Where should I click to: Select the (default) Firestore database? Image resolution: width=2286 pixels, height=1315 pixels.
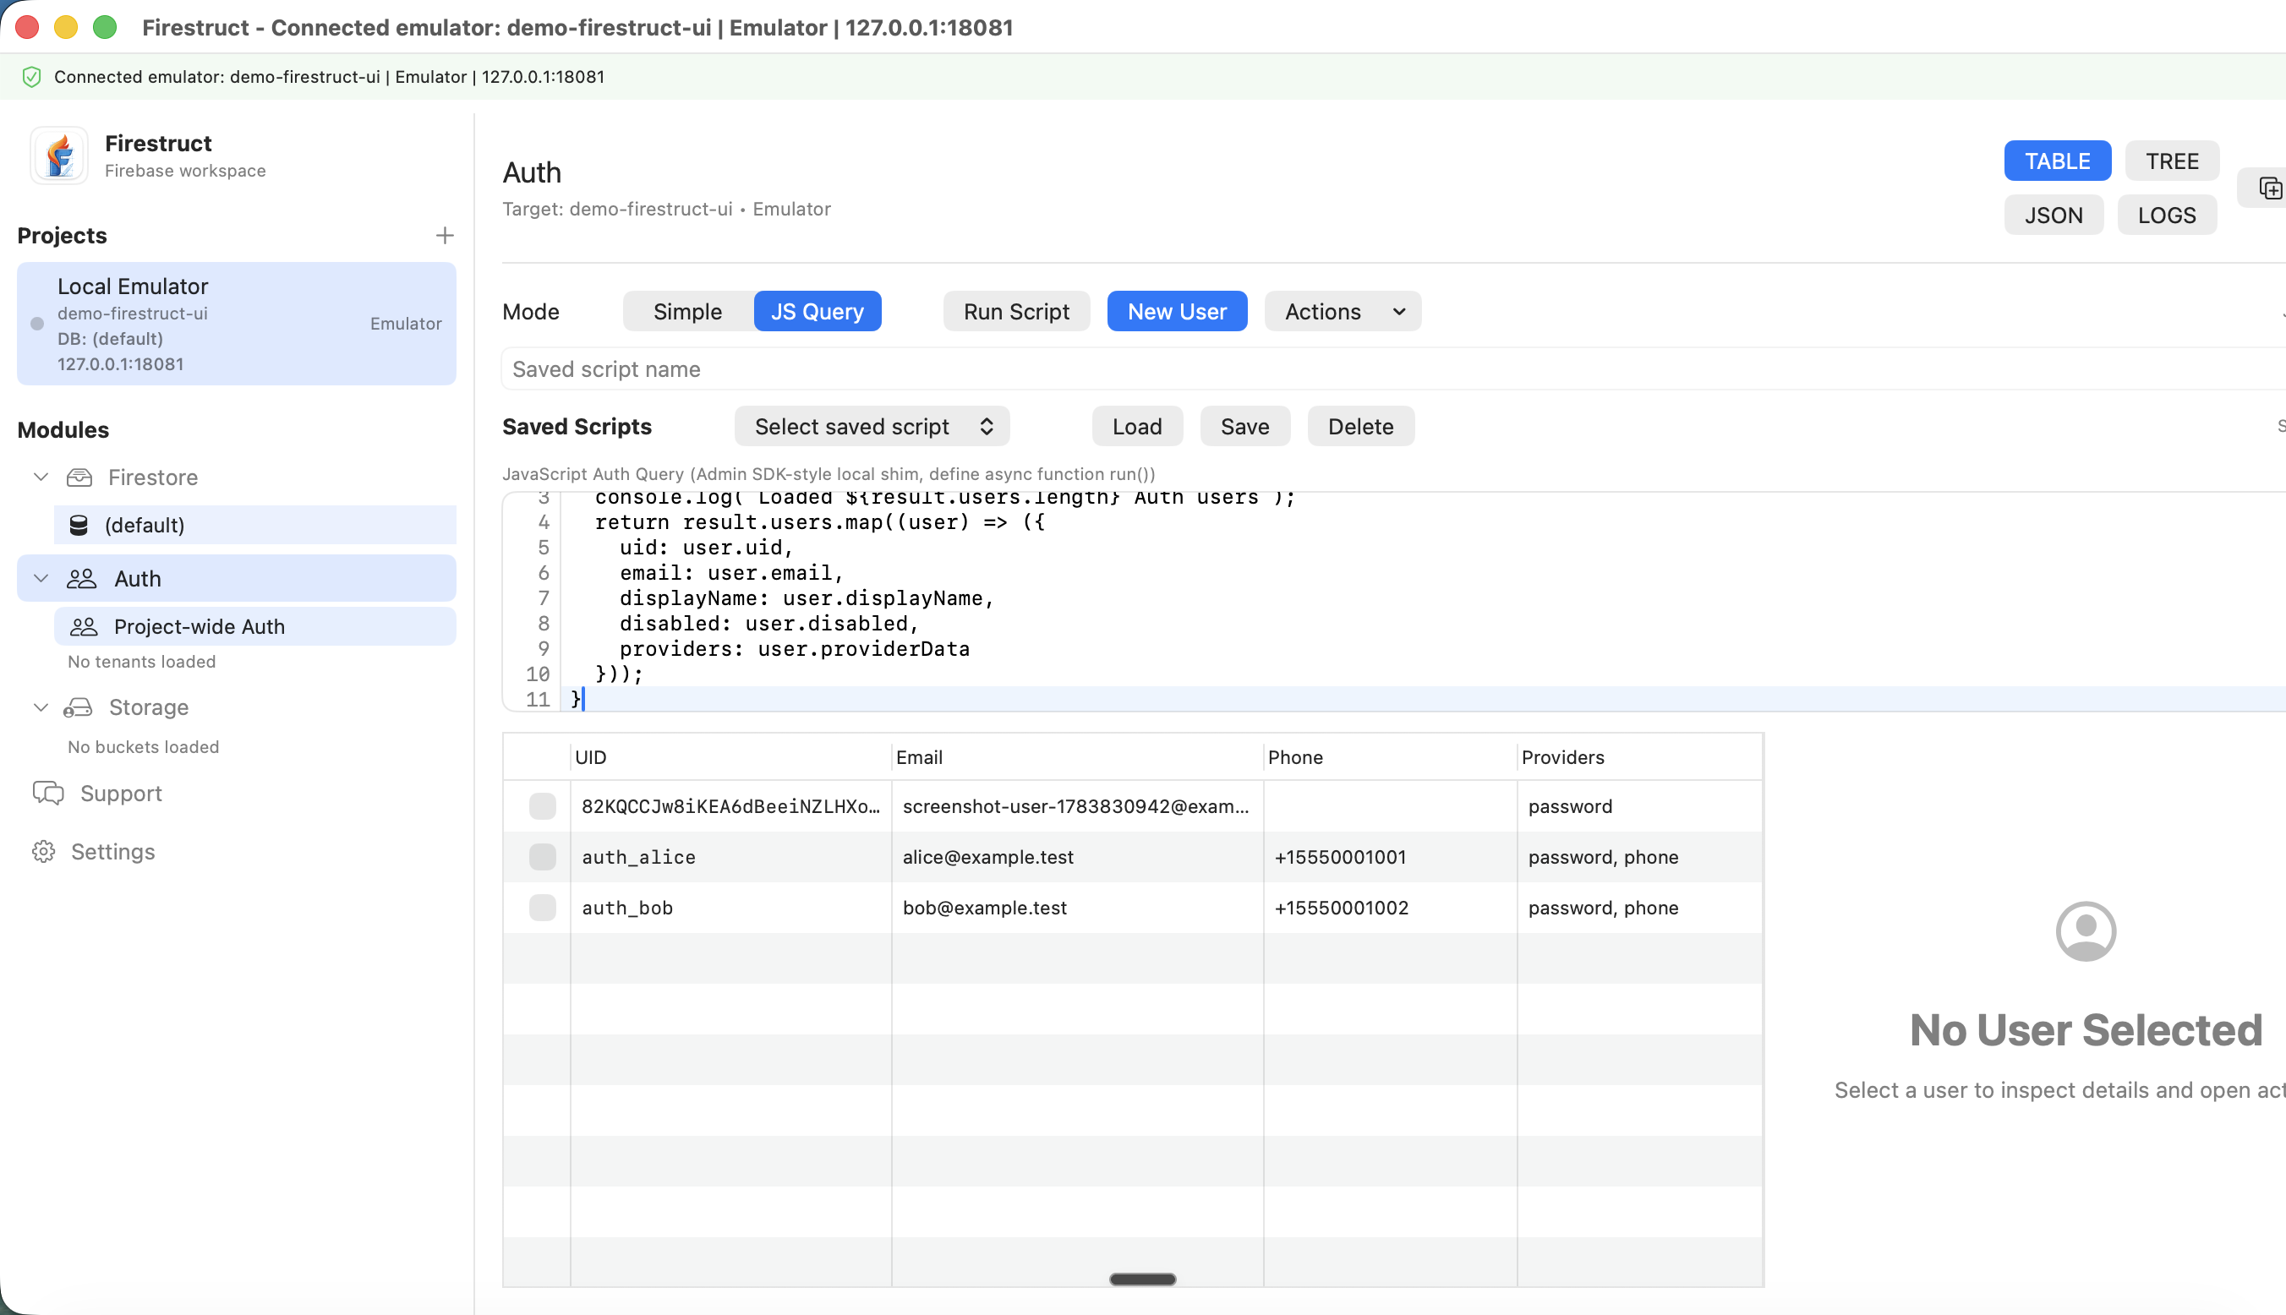tap(254, 525)
